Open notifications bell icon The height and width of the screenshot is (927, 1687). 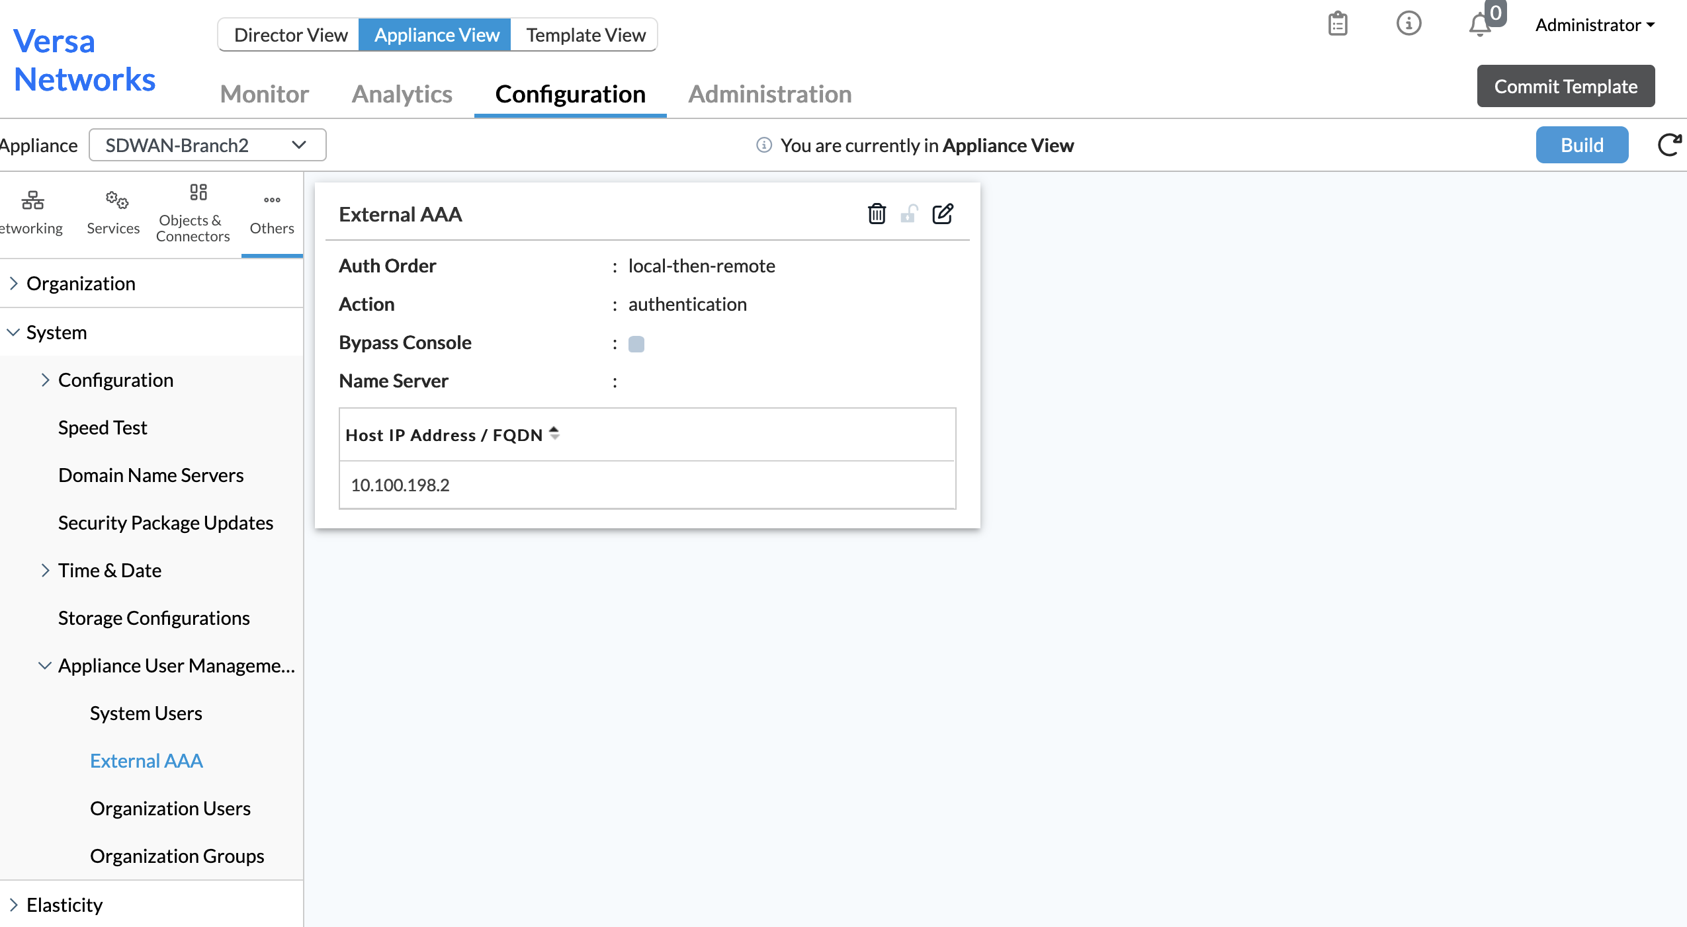(x=1480, y=25)
